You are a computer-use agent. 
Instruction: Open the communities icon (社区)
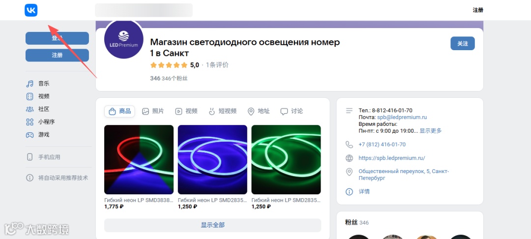click(x=30, y=109)
